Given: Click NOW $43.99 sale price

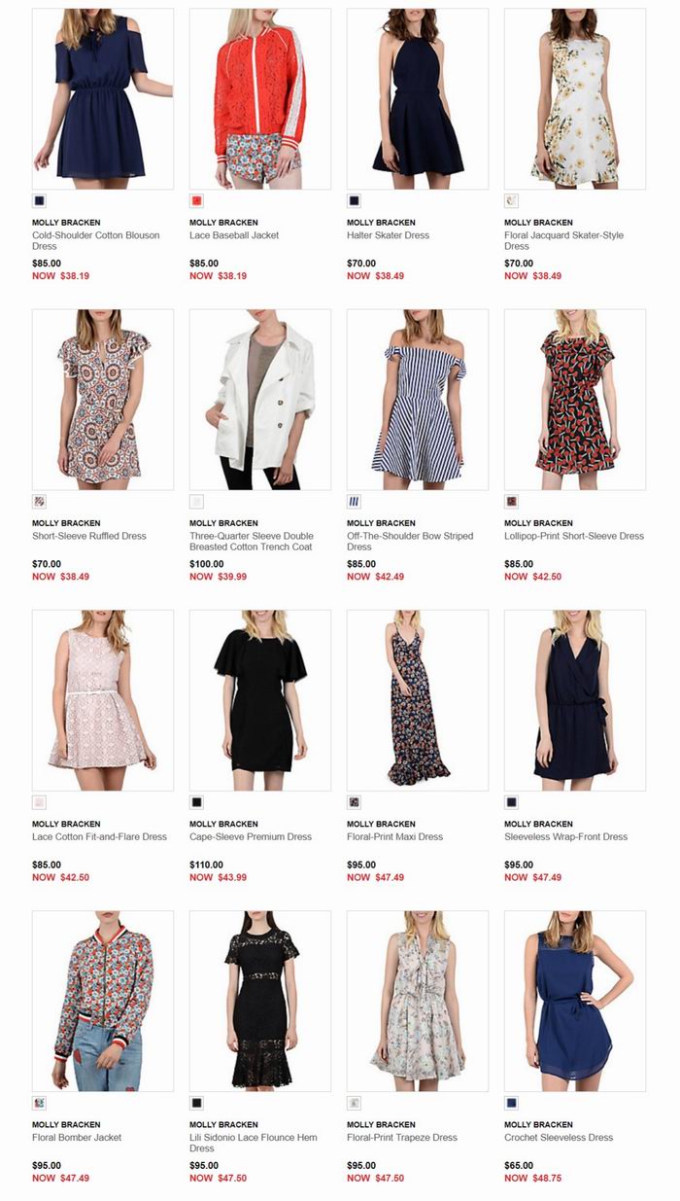Looking at the screenshot, I should point(219,877).
